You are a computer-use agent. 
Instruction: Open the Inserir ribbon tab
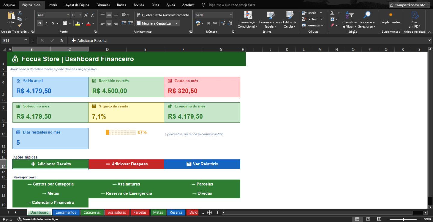click(x=53, y=5)
